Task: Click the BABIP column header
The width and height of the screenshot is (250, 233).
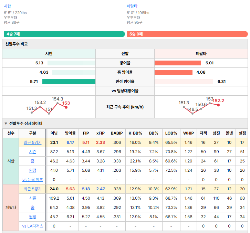Action: (117, 133)
